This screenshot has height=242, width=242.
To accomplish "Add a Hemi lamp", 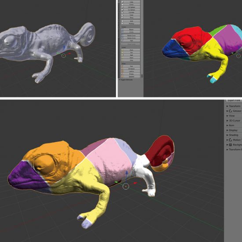I will [131, 58].
